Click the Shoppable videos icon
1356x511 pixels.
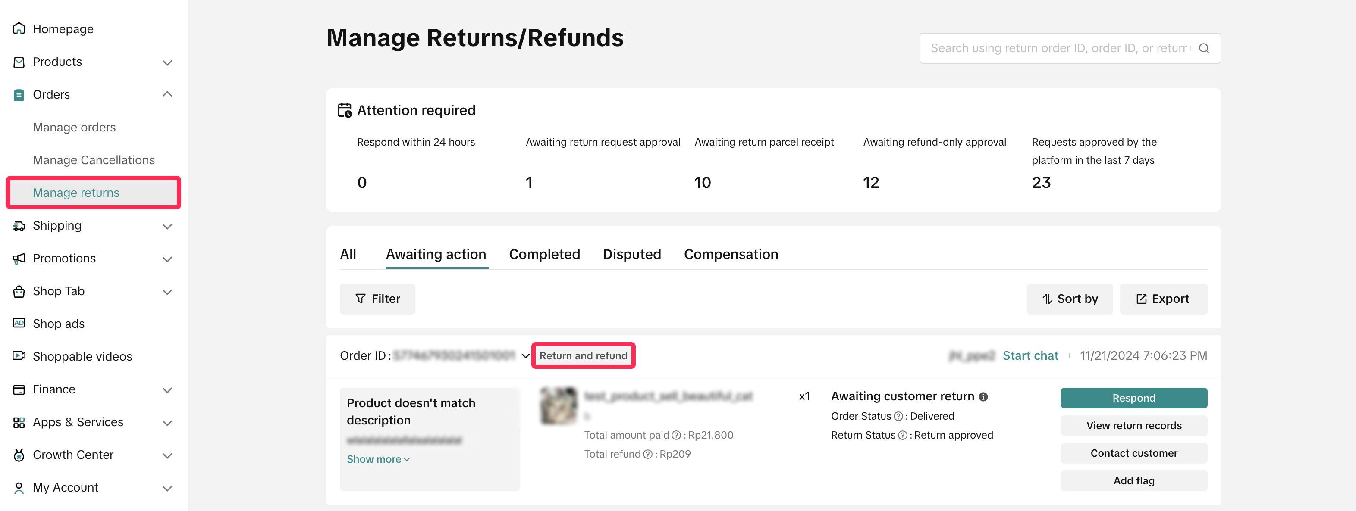click(19, 356)
